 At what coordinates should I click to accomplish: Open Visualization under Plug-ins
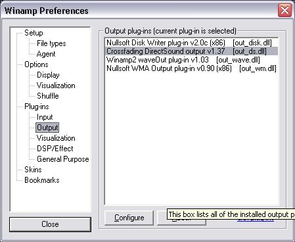pos(56,138)
